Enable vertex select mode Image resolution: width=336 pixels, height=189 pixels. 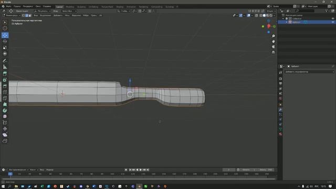pyautogui.click(x=23, y=15)
